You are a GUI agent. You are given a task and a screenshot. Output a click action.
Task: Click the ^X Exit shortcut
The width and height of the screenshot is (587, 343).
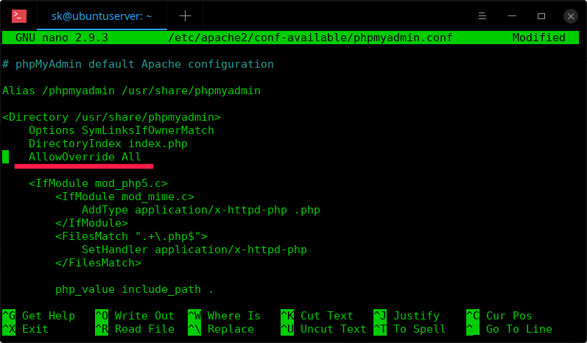tap(29, 329)
